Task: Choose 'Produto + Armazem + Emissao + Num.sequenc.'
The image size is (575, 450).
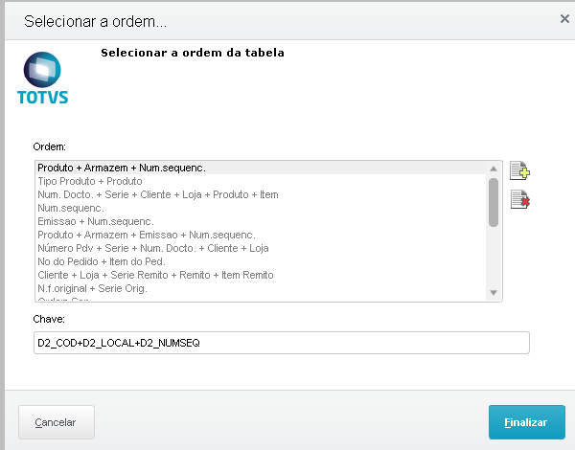Action: tap(146, 235)
